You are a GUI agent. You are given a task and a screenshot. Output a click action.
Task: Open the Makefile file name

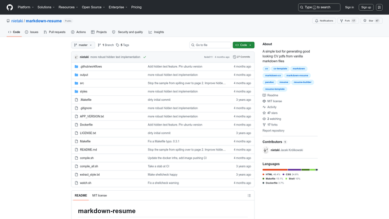(85, 141)
